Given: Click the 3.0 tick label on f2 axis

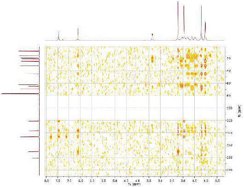Looking at the screenshot, I should 160,181.
